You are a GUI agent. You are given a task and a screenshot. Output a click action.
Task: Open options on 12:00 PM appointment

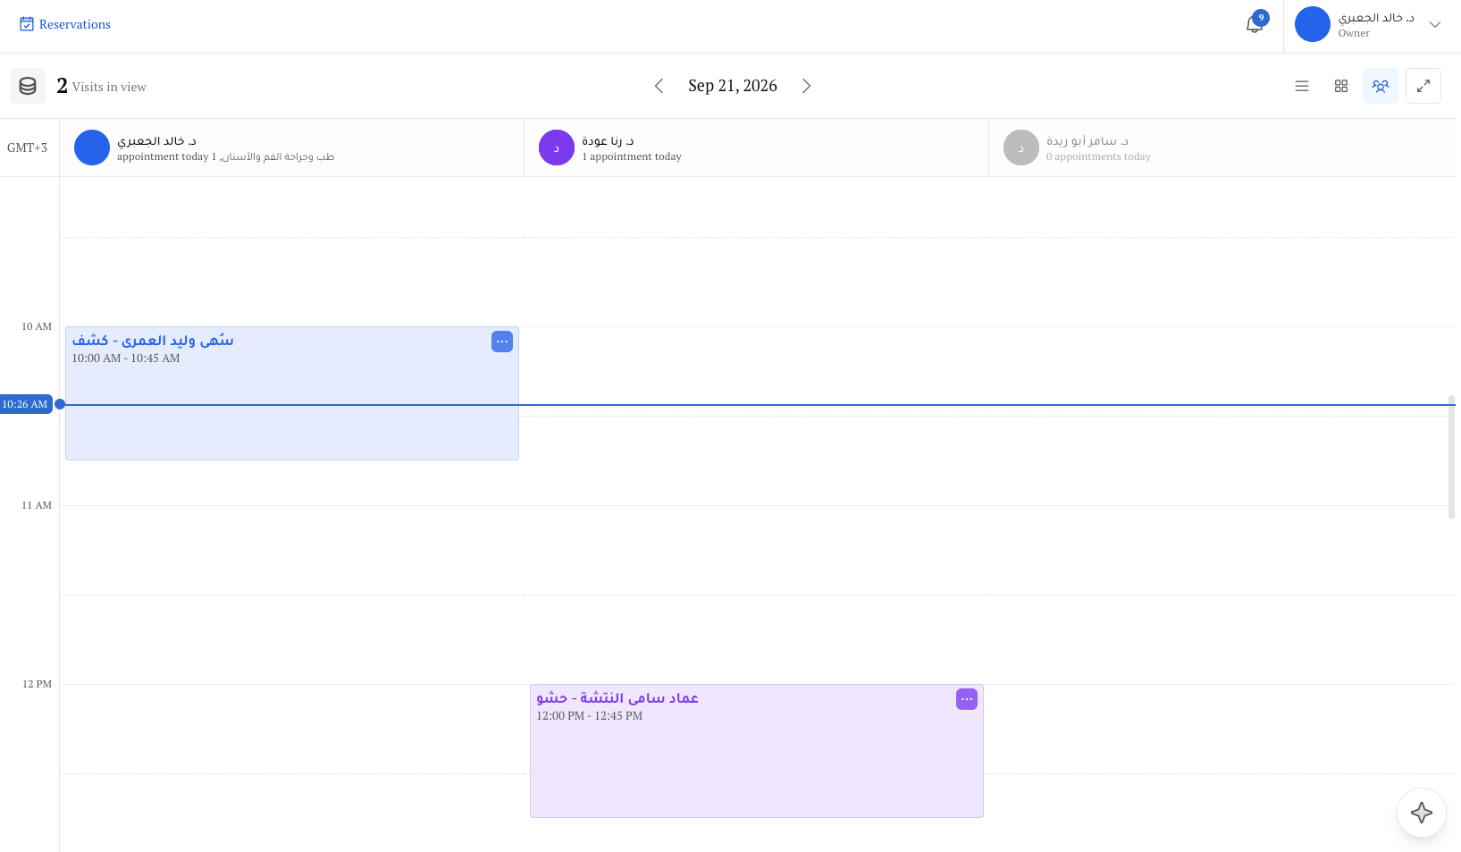tap(967, 699)
